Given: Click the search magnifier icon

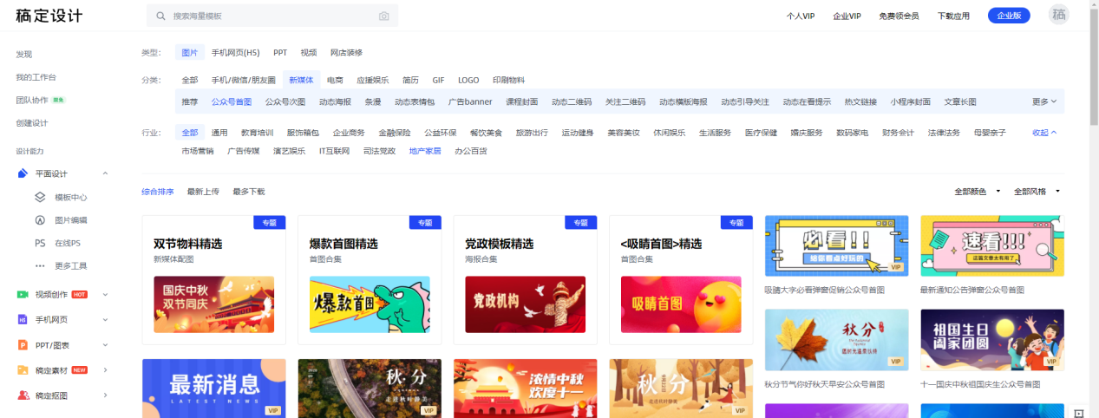Looking at the screenshot, I should 161,16.
